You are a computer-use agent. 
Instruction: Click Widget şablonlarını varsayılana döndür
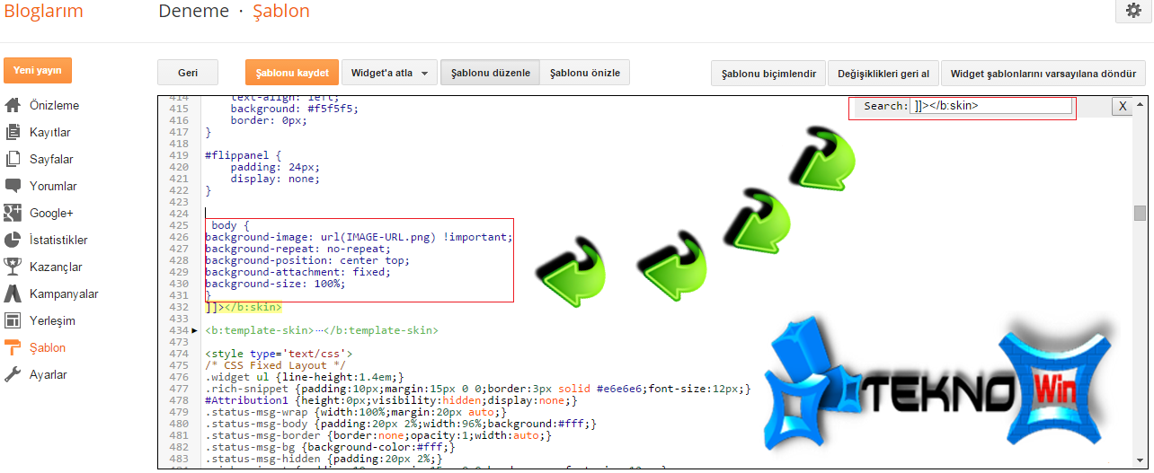click(x=1045, y=74)
